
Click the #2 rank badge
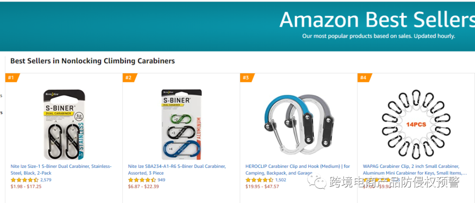coord(128,78)
